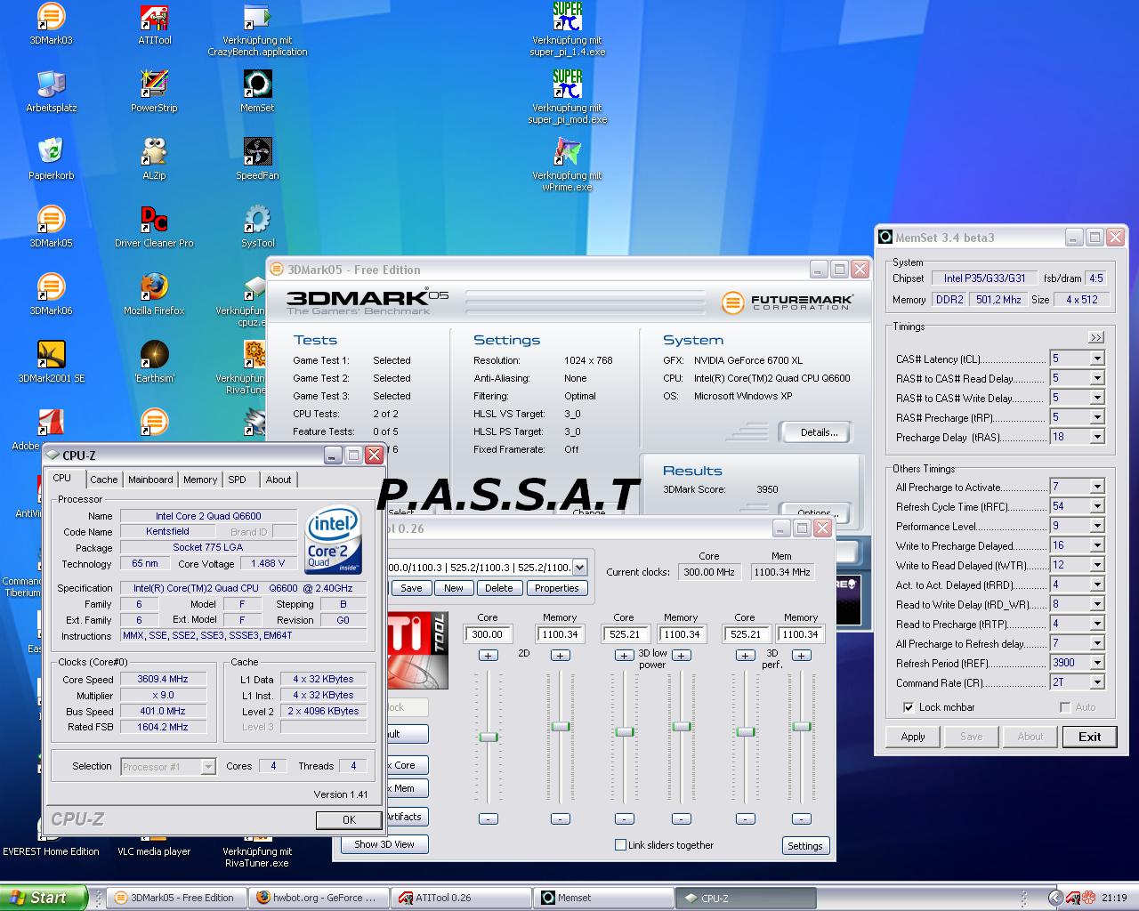Click the 2D Core clock slider handle

pos(488,737)
